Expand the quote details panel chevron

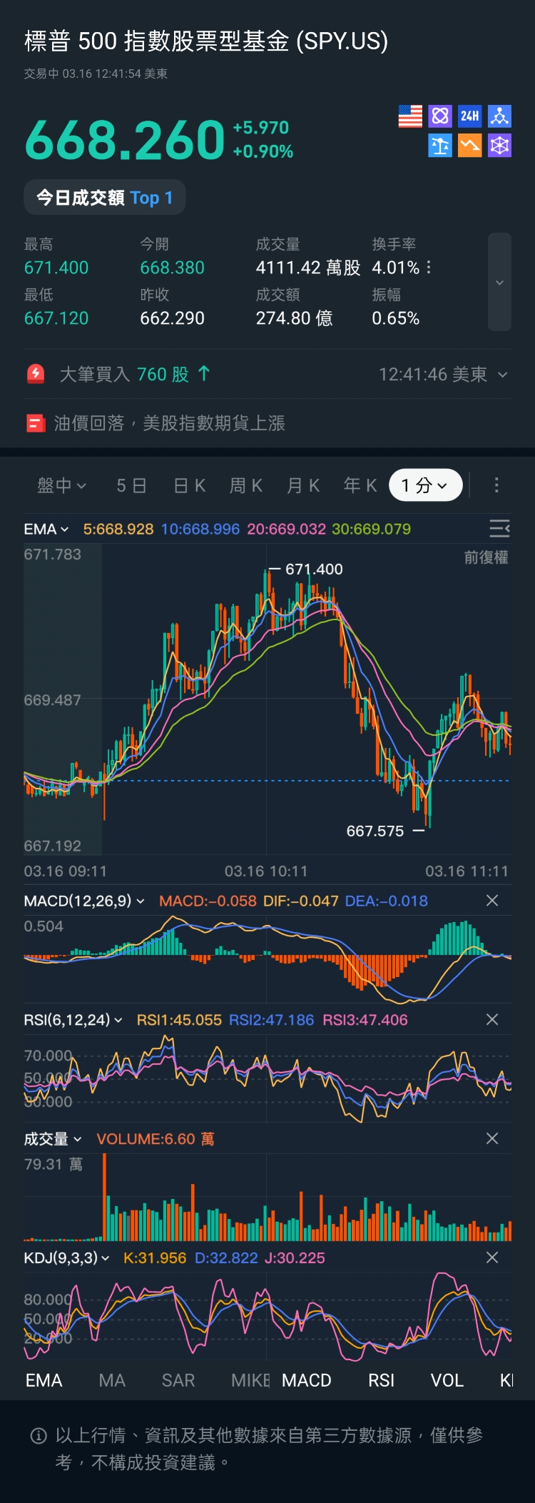(x=499, y=283)
